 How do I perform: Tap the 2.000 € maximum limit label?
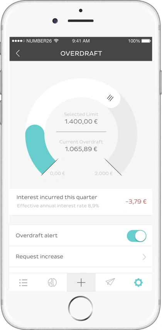103,173
